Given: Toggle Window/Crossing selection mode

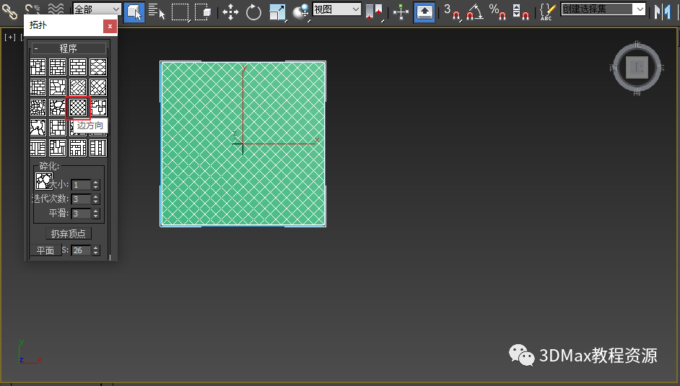Looking at the screenshot, I should 203,12.
